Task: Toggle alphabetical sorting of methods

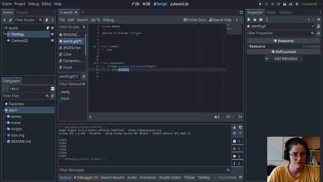Action: pyautogui.click(x=84, y=76)
